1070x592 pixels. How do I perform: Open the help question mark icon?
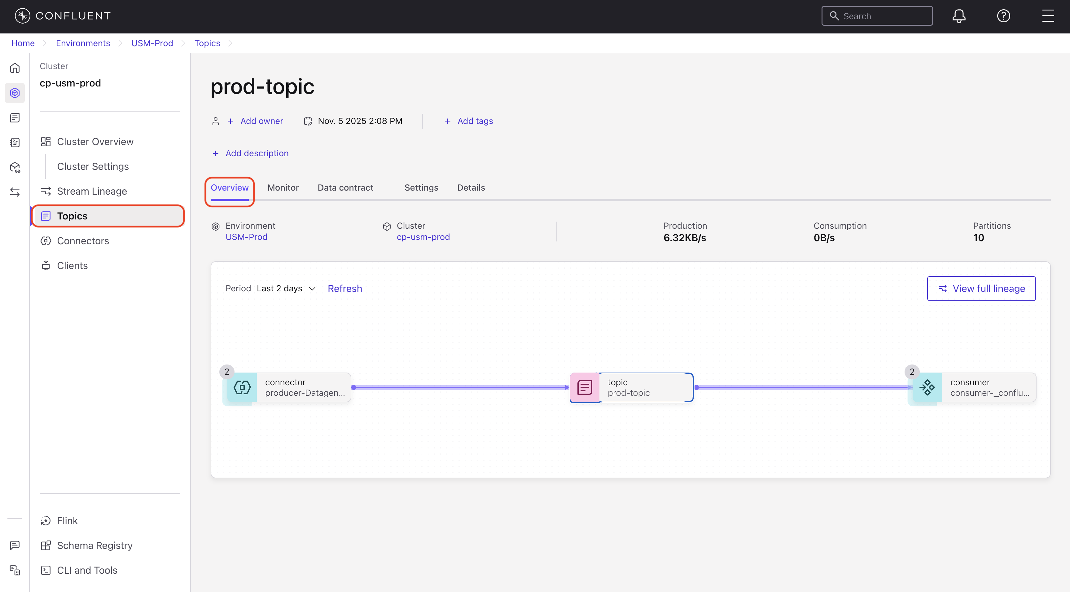click(1003, 16)
